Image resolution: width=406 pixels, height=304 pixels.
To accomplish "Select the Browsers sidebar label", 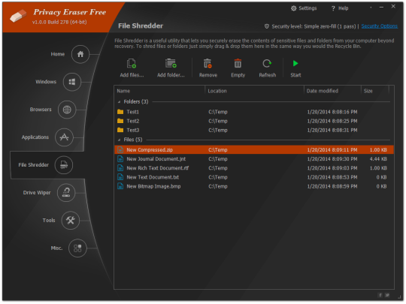I will click(41, 110).
